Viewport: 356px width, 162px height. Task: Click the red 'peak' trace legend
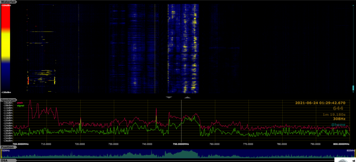[20, 103]
